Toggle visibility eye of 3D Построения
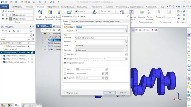Image resolution: width=191 pixels, height=107 pixels. (x=28, y=43)
